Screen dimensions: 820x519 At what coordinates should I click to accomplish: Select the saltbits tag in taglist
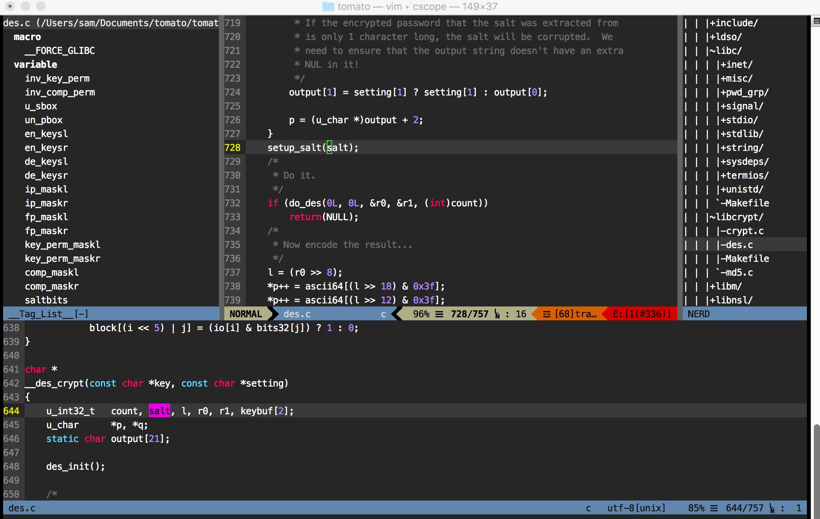pos(46,300)
